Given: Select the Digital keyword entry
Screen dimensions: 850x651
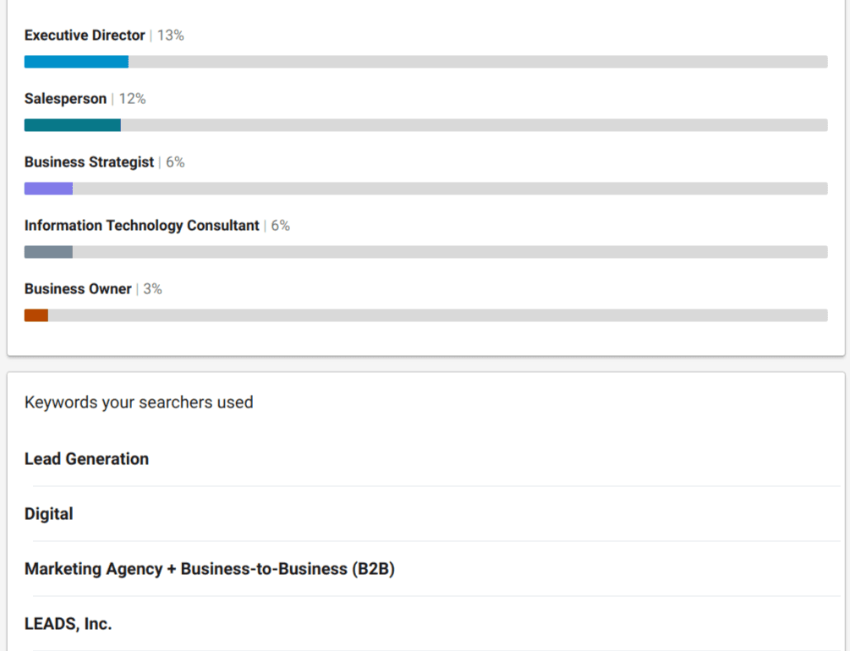Looking at the screenshot, I should point(49,514).
